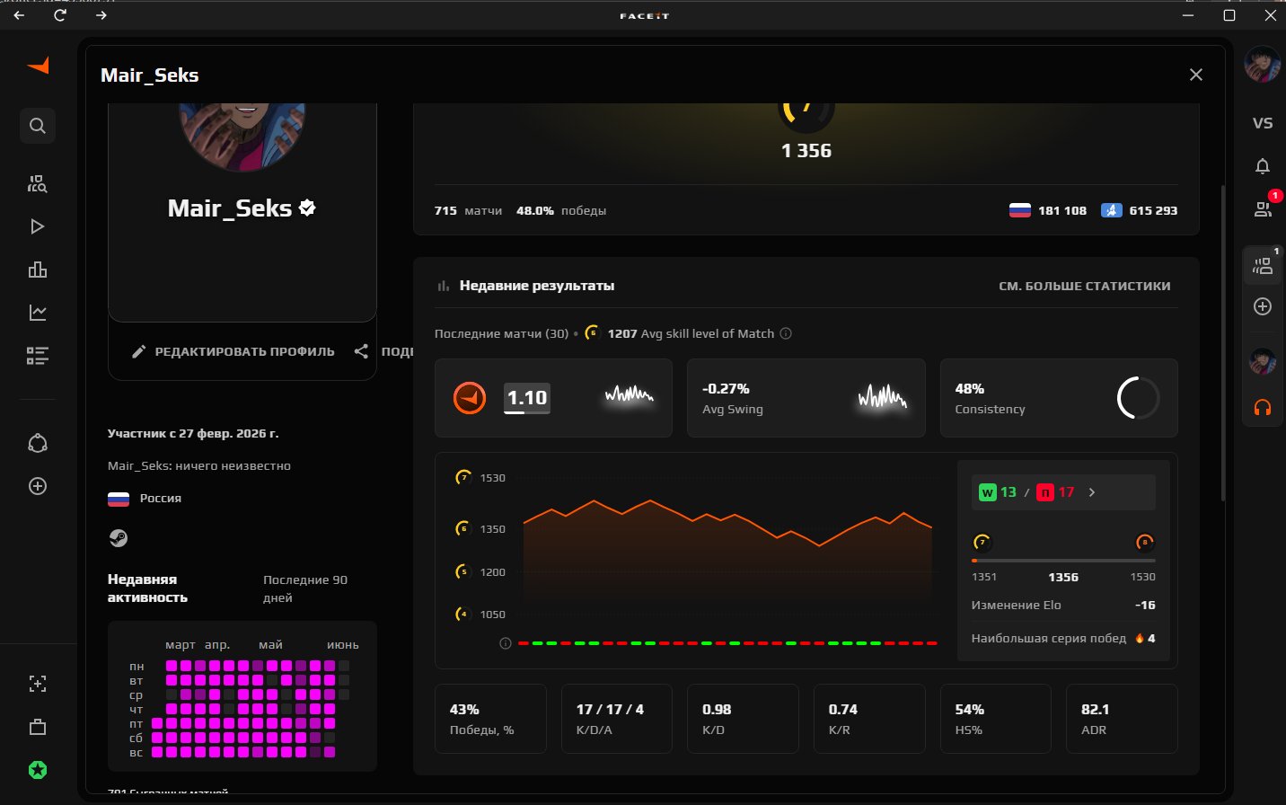1286x805 pixels.
Task: Click the 82.1 ADR stat card
Action: tap(1122, 719)
